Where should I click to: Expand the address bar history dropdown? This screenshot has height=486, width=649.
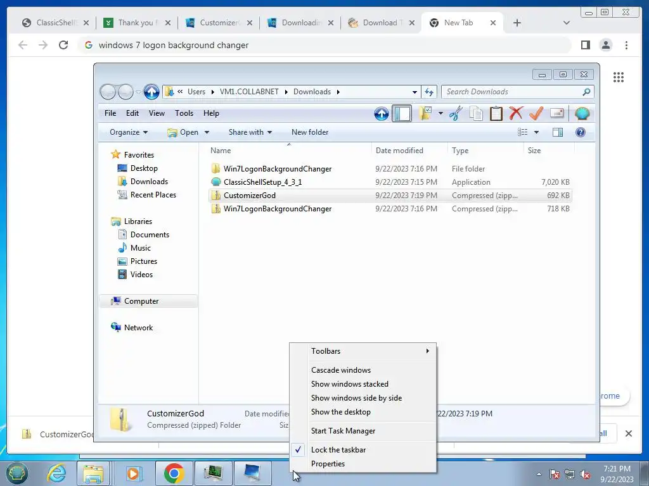414,92
